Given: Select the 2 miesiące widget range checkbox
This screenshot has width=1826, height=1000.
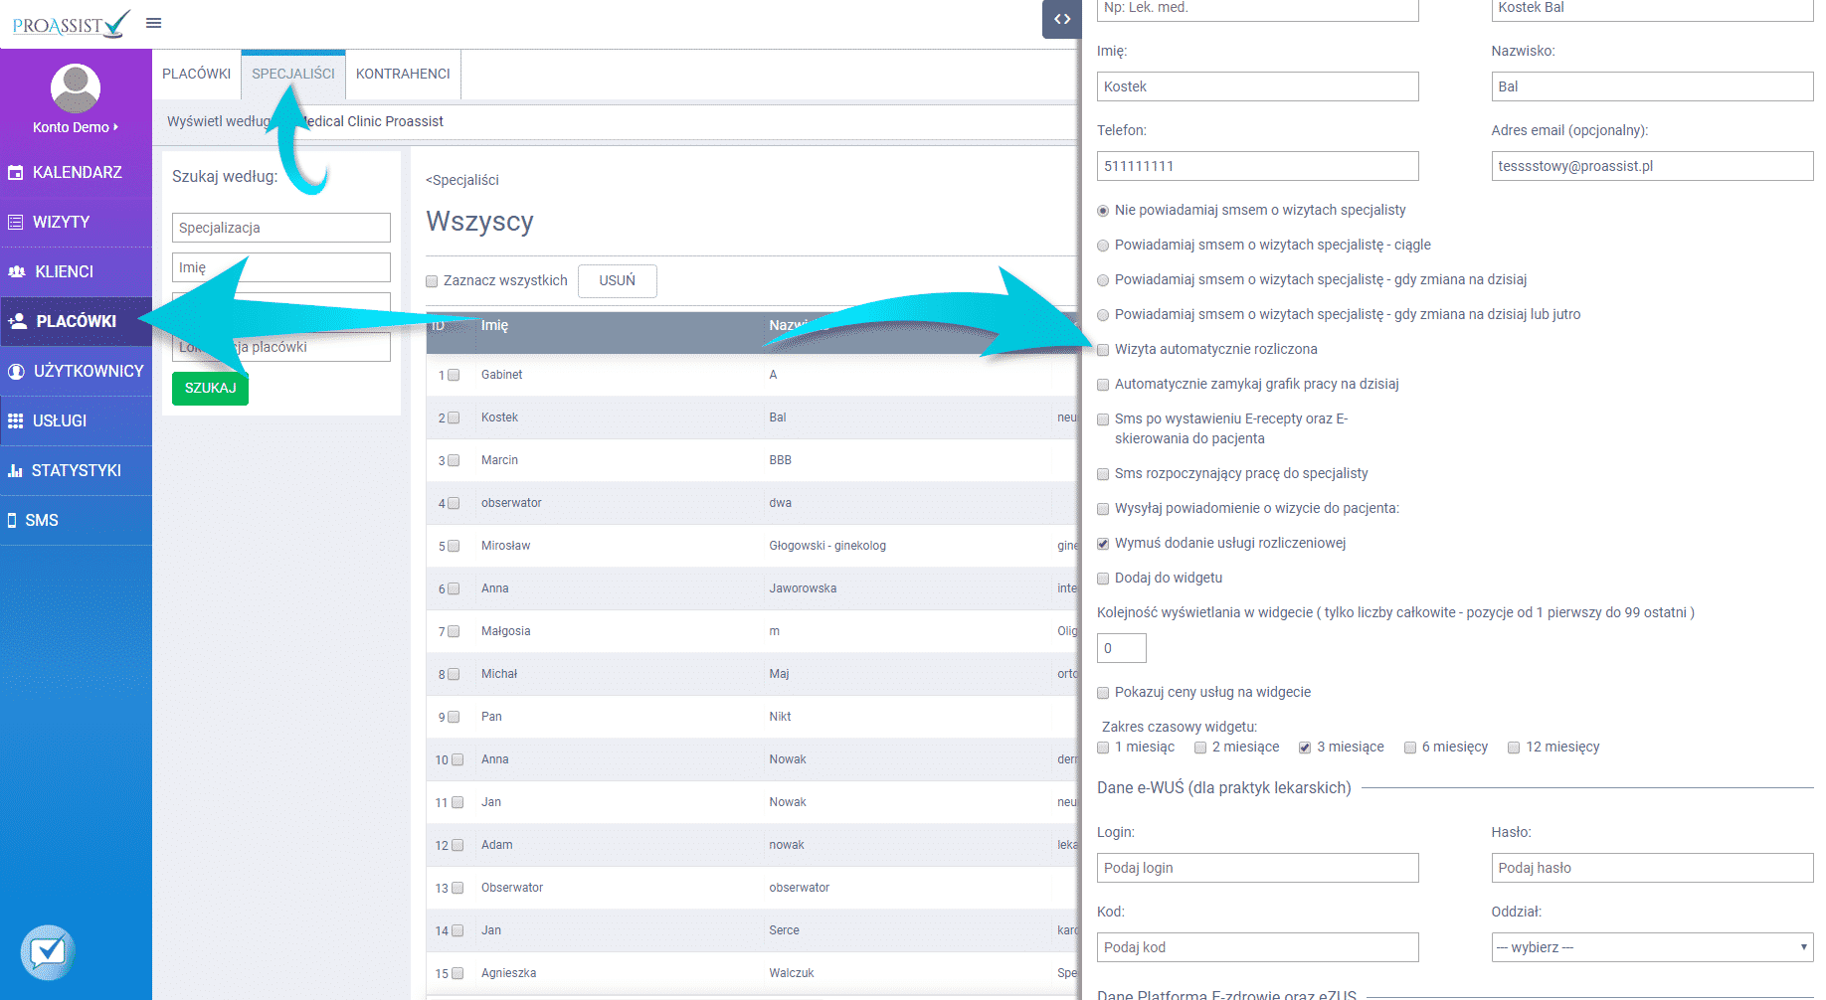Looking at the screenshot, I should (1200, 748).
